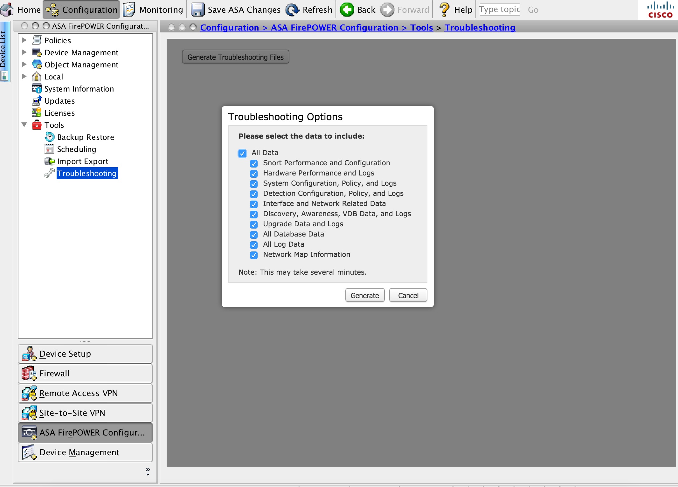The height and width of the screenshot is (487, 678).
Task: Click the Refresh arrow icon
Action: pos(292,10)
